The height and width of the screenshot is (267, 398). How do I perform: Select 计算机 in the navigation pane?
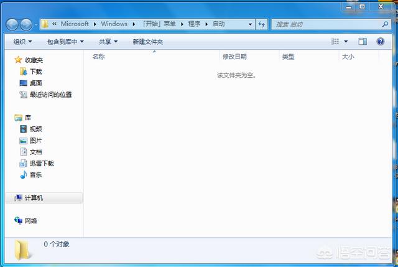[x=34, y=198]
